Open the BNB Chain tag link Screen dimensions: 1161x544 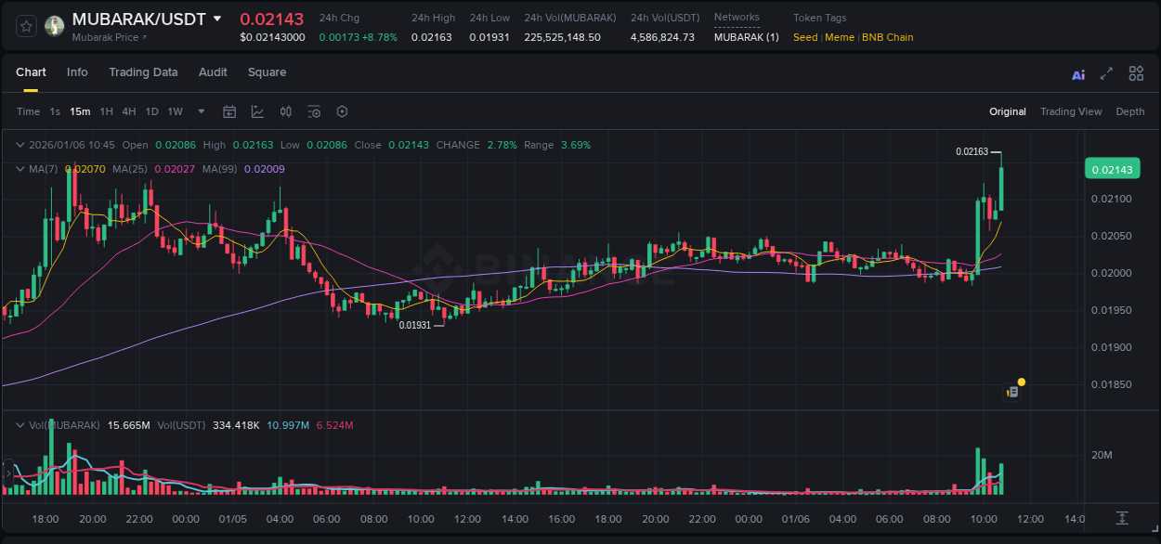pyautogui.click(x=887, y=37)
